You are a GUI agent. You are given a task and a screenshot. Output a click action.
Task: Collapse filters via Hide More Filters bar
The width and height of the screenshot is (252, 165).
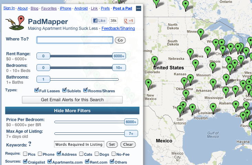coord(72,110)
